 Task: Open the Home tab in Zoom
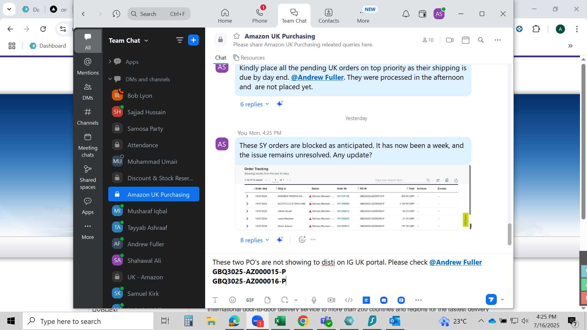point(225,16)
